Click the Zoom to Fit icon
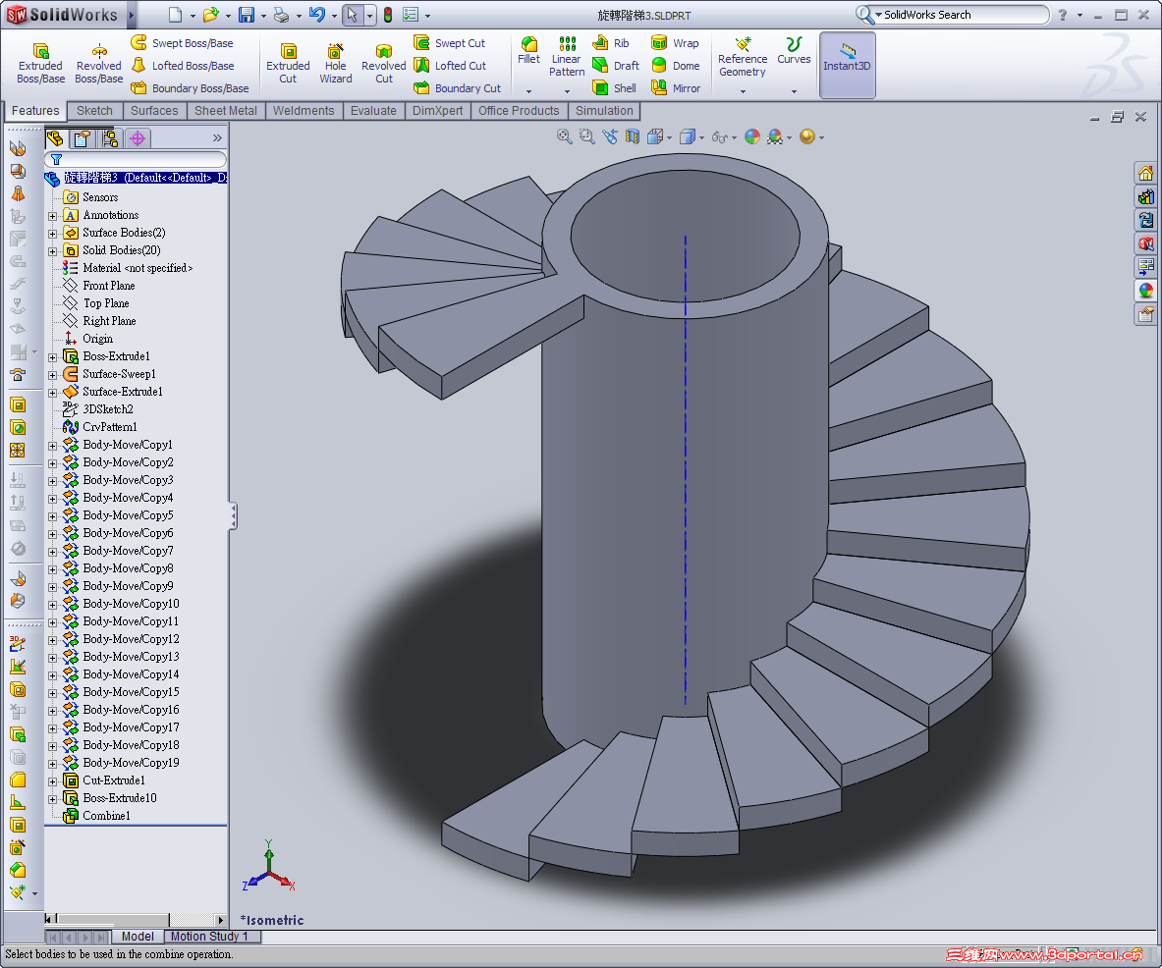 [563, 136]
